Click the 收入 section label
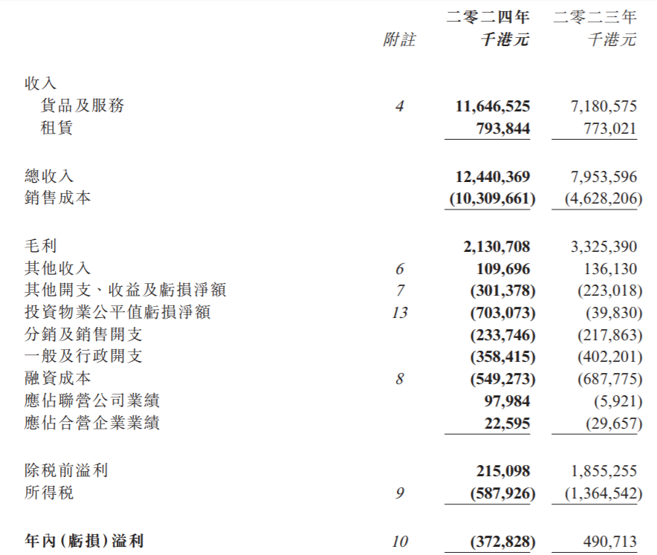This screenshot has width=657, height=555. click(x=40, y=83)
